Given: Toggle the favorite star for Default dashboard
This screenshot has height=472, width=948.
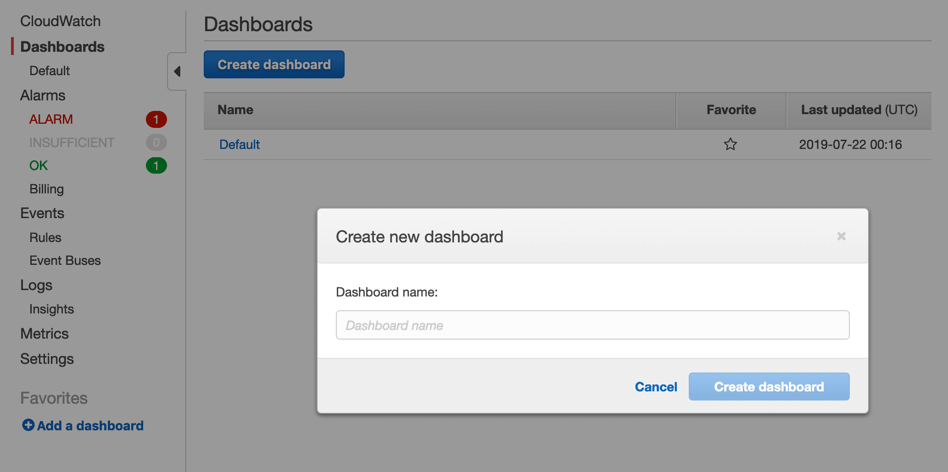Looking at the screenshot, I should click(x=731, y=144).
